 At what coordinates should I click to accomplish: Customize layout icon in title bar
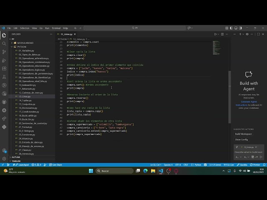point(227,28)
